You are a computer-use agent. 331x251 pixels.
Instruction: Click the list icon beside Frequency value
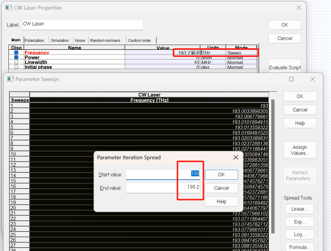click(198, 53)
